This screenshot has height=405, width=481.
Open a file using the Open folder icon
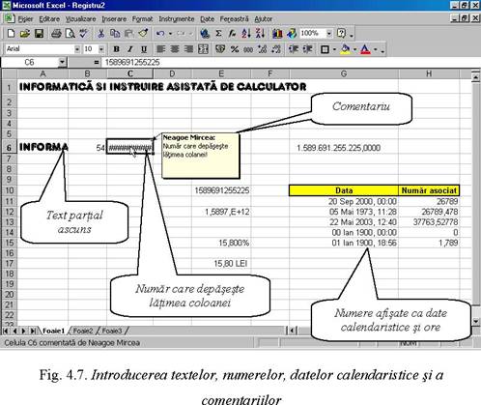tap(25, 34)
